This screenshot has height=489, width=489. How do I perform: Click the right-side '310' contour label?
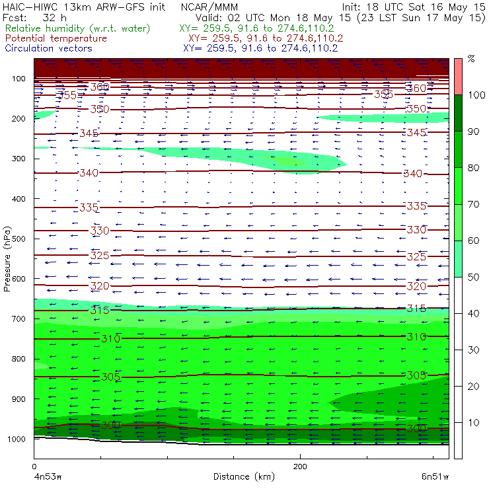click(x=416, y=336)
